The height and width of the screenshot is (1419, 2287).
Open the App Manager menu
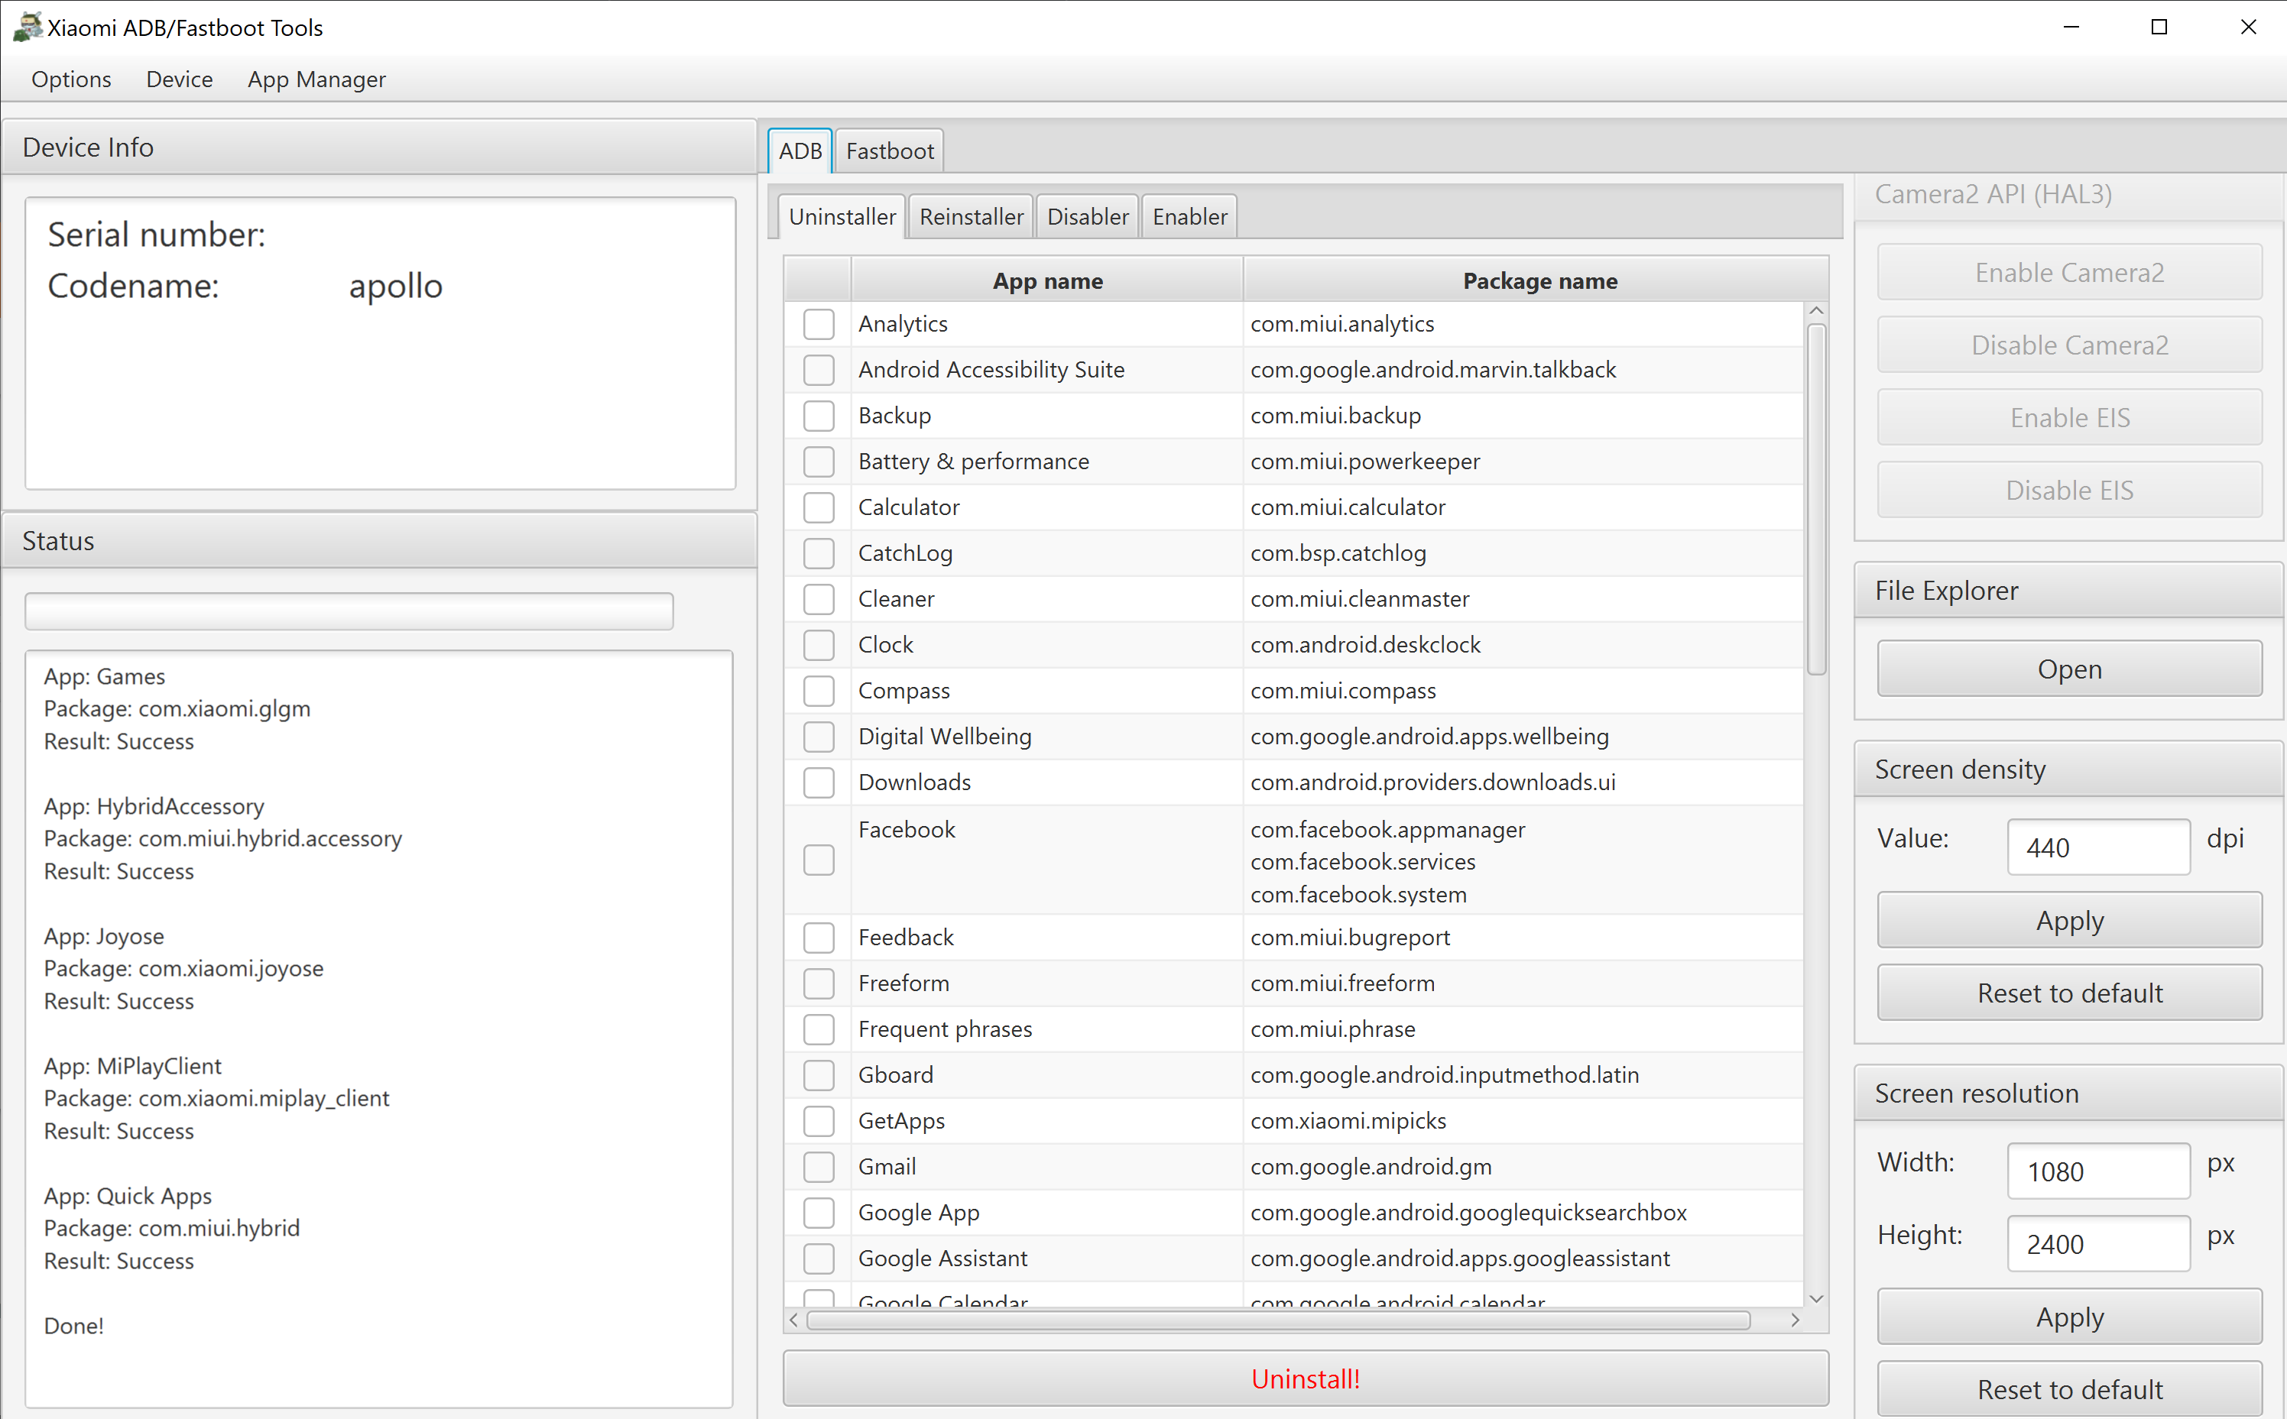316,79
